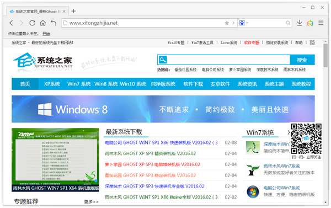Reload the page with refresh icon
The width and height of the screenshot is (331, 208).
32,23
